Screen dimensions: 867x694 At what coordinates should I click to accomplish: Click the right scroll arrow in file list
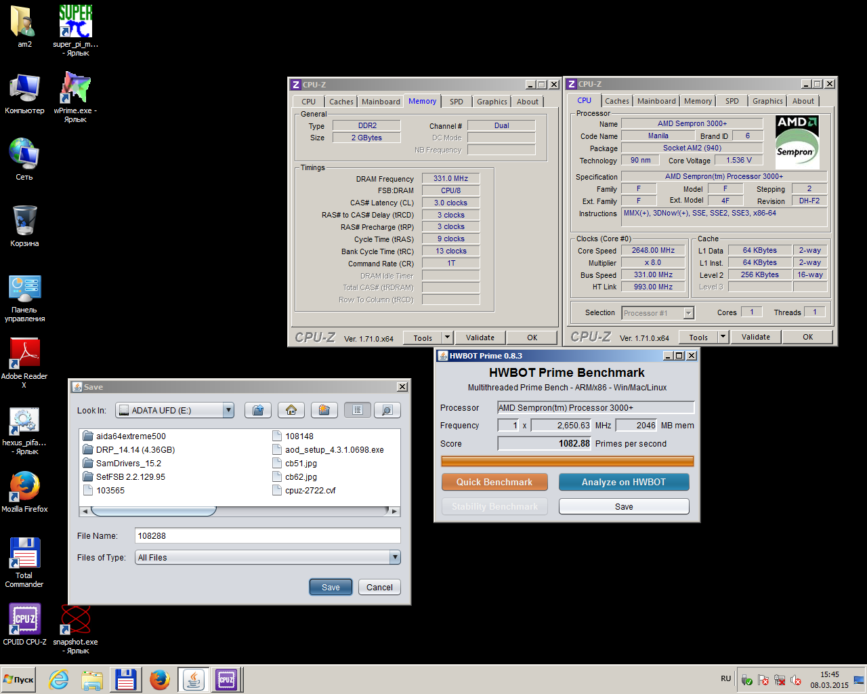tap(394, 511)
